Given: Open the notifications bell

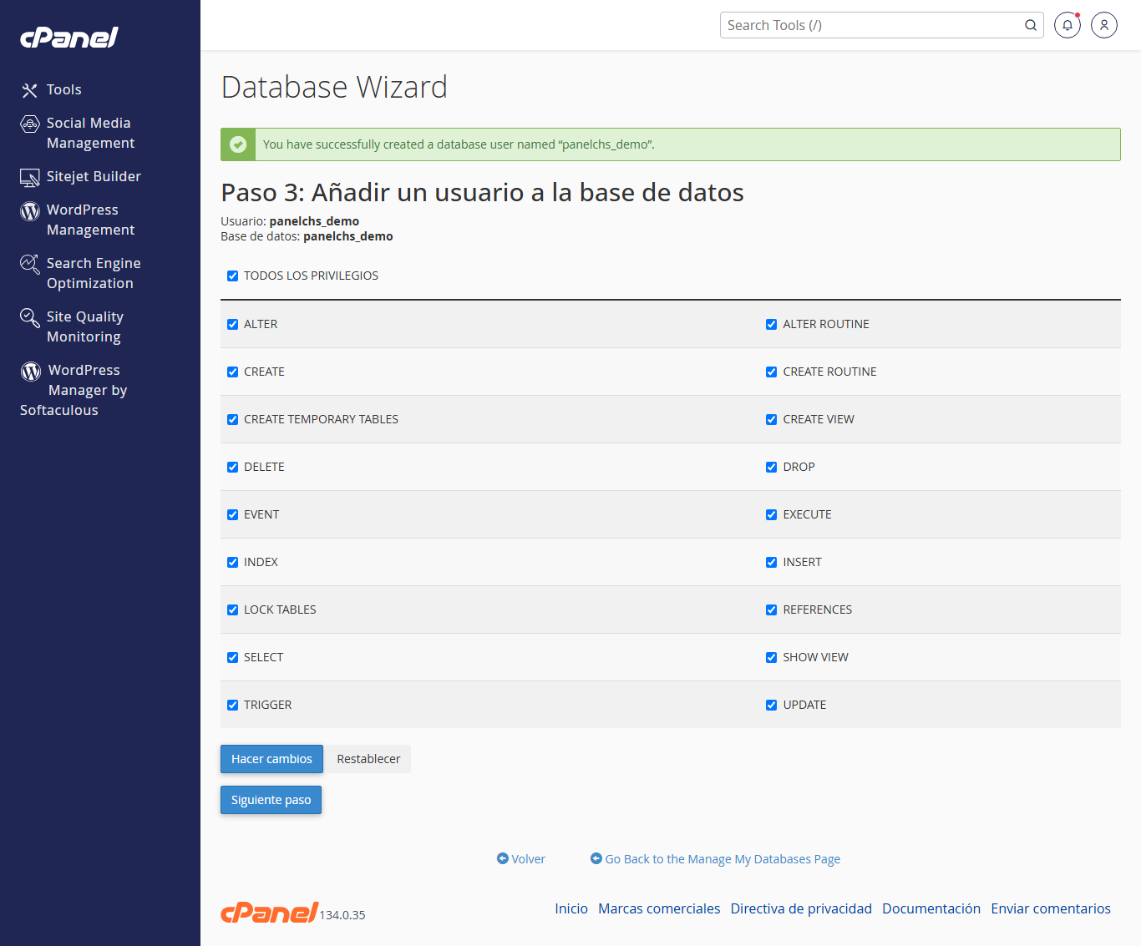Looking at the screenshot, I should tap(1067, 25).
